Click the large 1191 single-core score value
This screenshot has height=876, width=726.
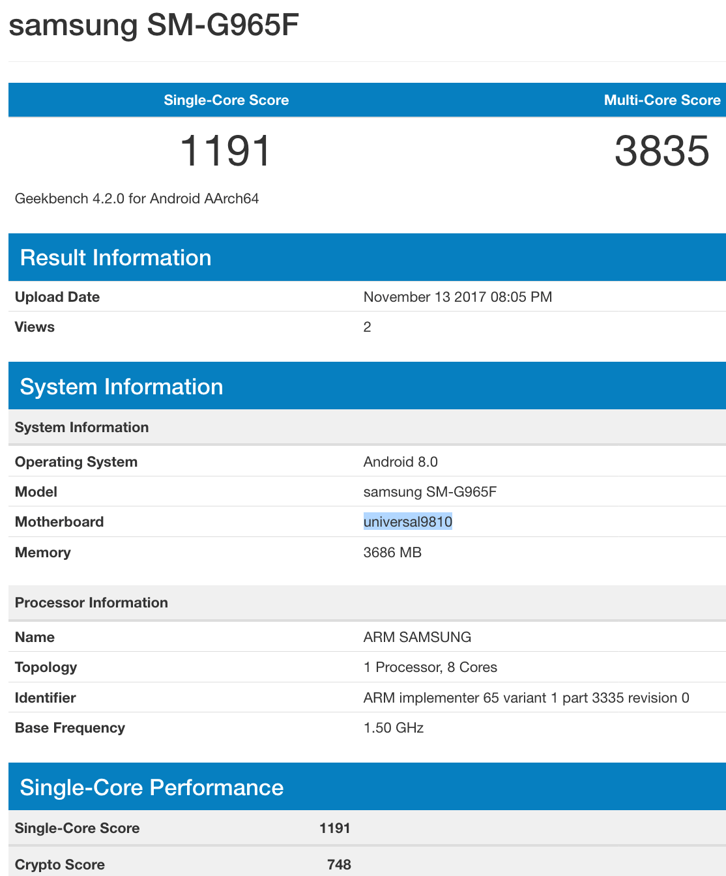tap(225, 151)
